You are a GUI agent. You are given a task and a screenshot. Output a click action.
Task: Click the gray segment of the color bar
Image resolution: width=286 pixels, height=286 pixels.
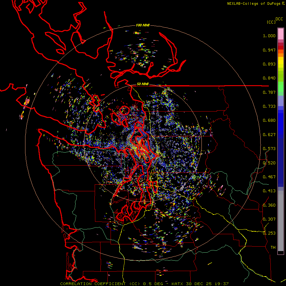click(281, 221)
